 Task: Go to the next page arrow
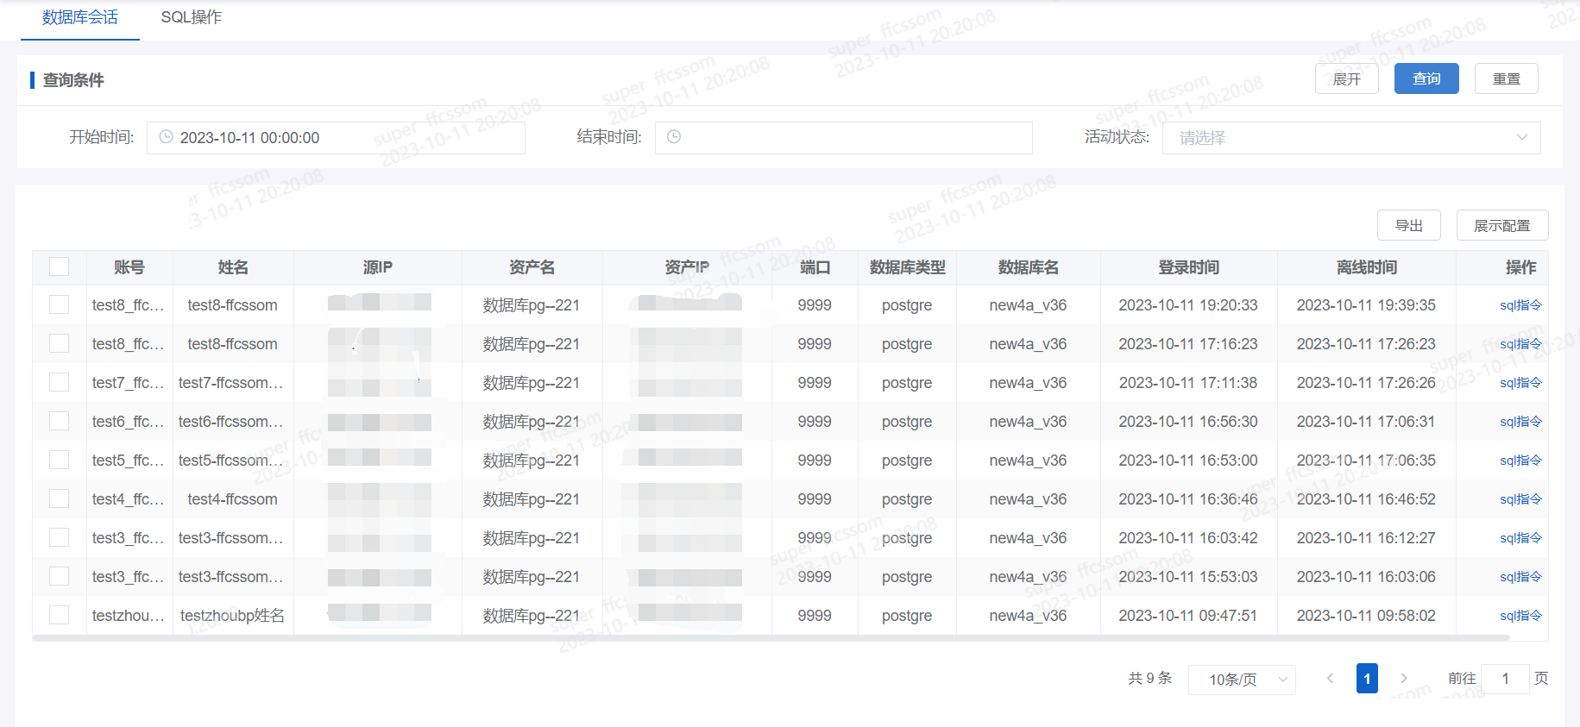click(x=1404, y=679)
